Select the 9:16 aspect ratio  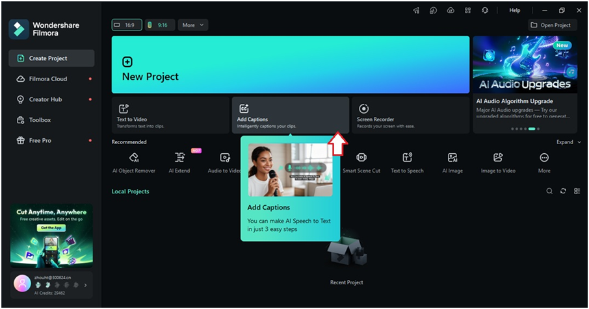pos(160,25)
